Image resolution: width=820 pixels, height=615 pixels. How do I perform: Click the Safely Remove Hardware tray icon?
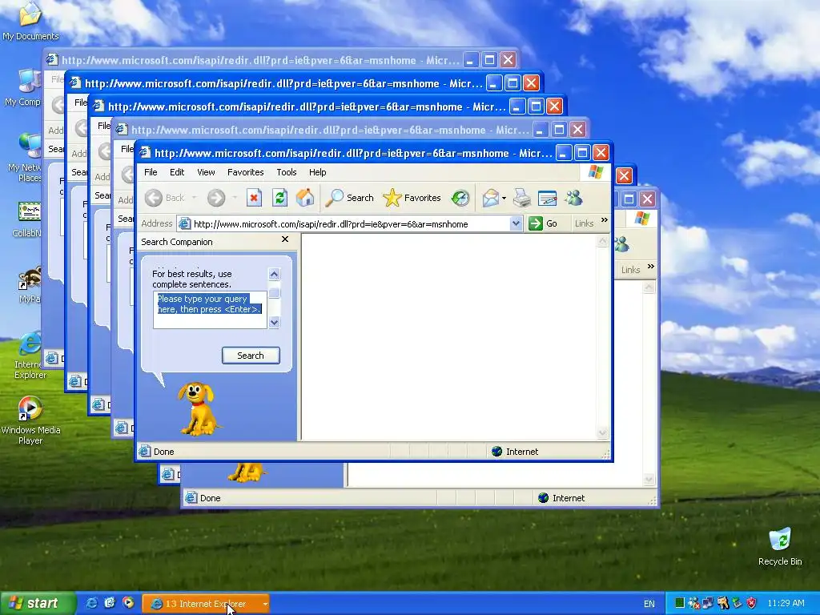(x=737, y=603)
